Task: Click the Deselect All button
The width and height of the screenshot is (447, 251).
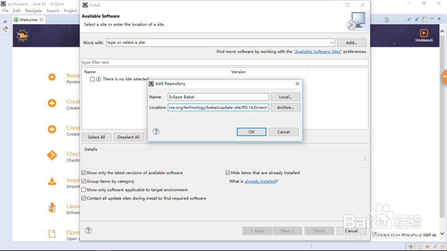Action: pos(128,137)
